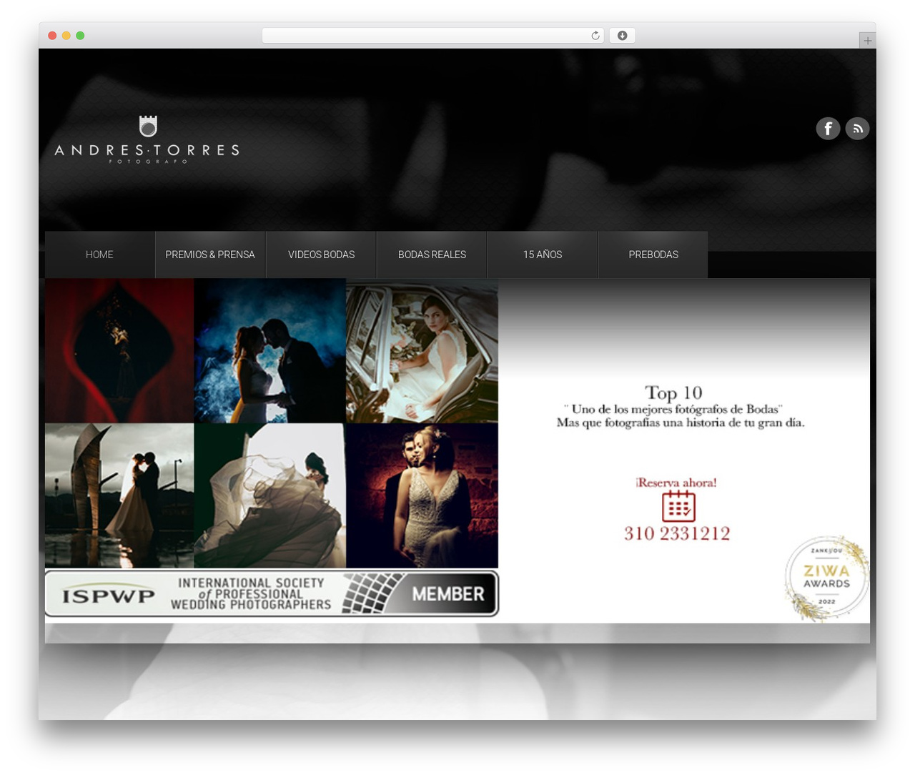Image resolution: width=915 pixels, height=775 pixels.
Task: Open the ZIWA Awards 2022 badge
Action: (827, 578)
